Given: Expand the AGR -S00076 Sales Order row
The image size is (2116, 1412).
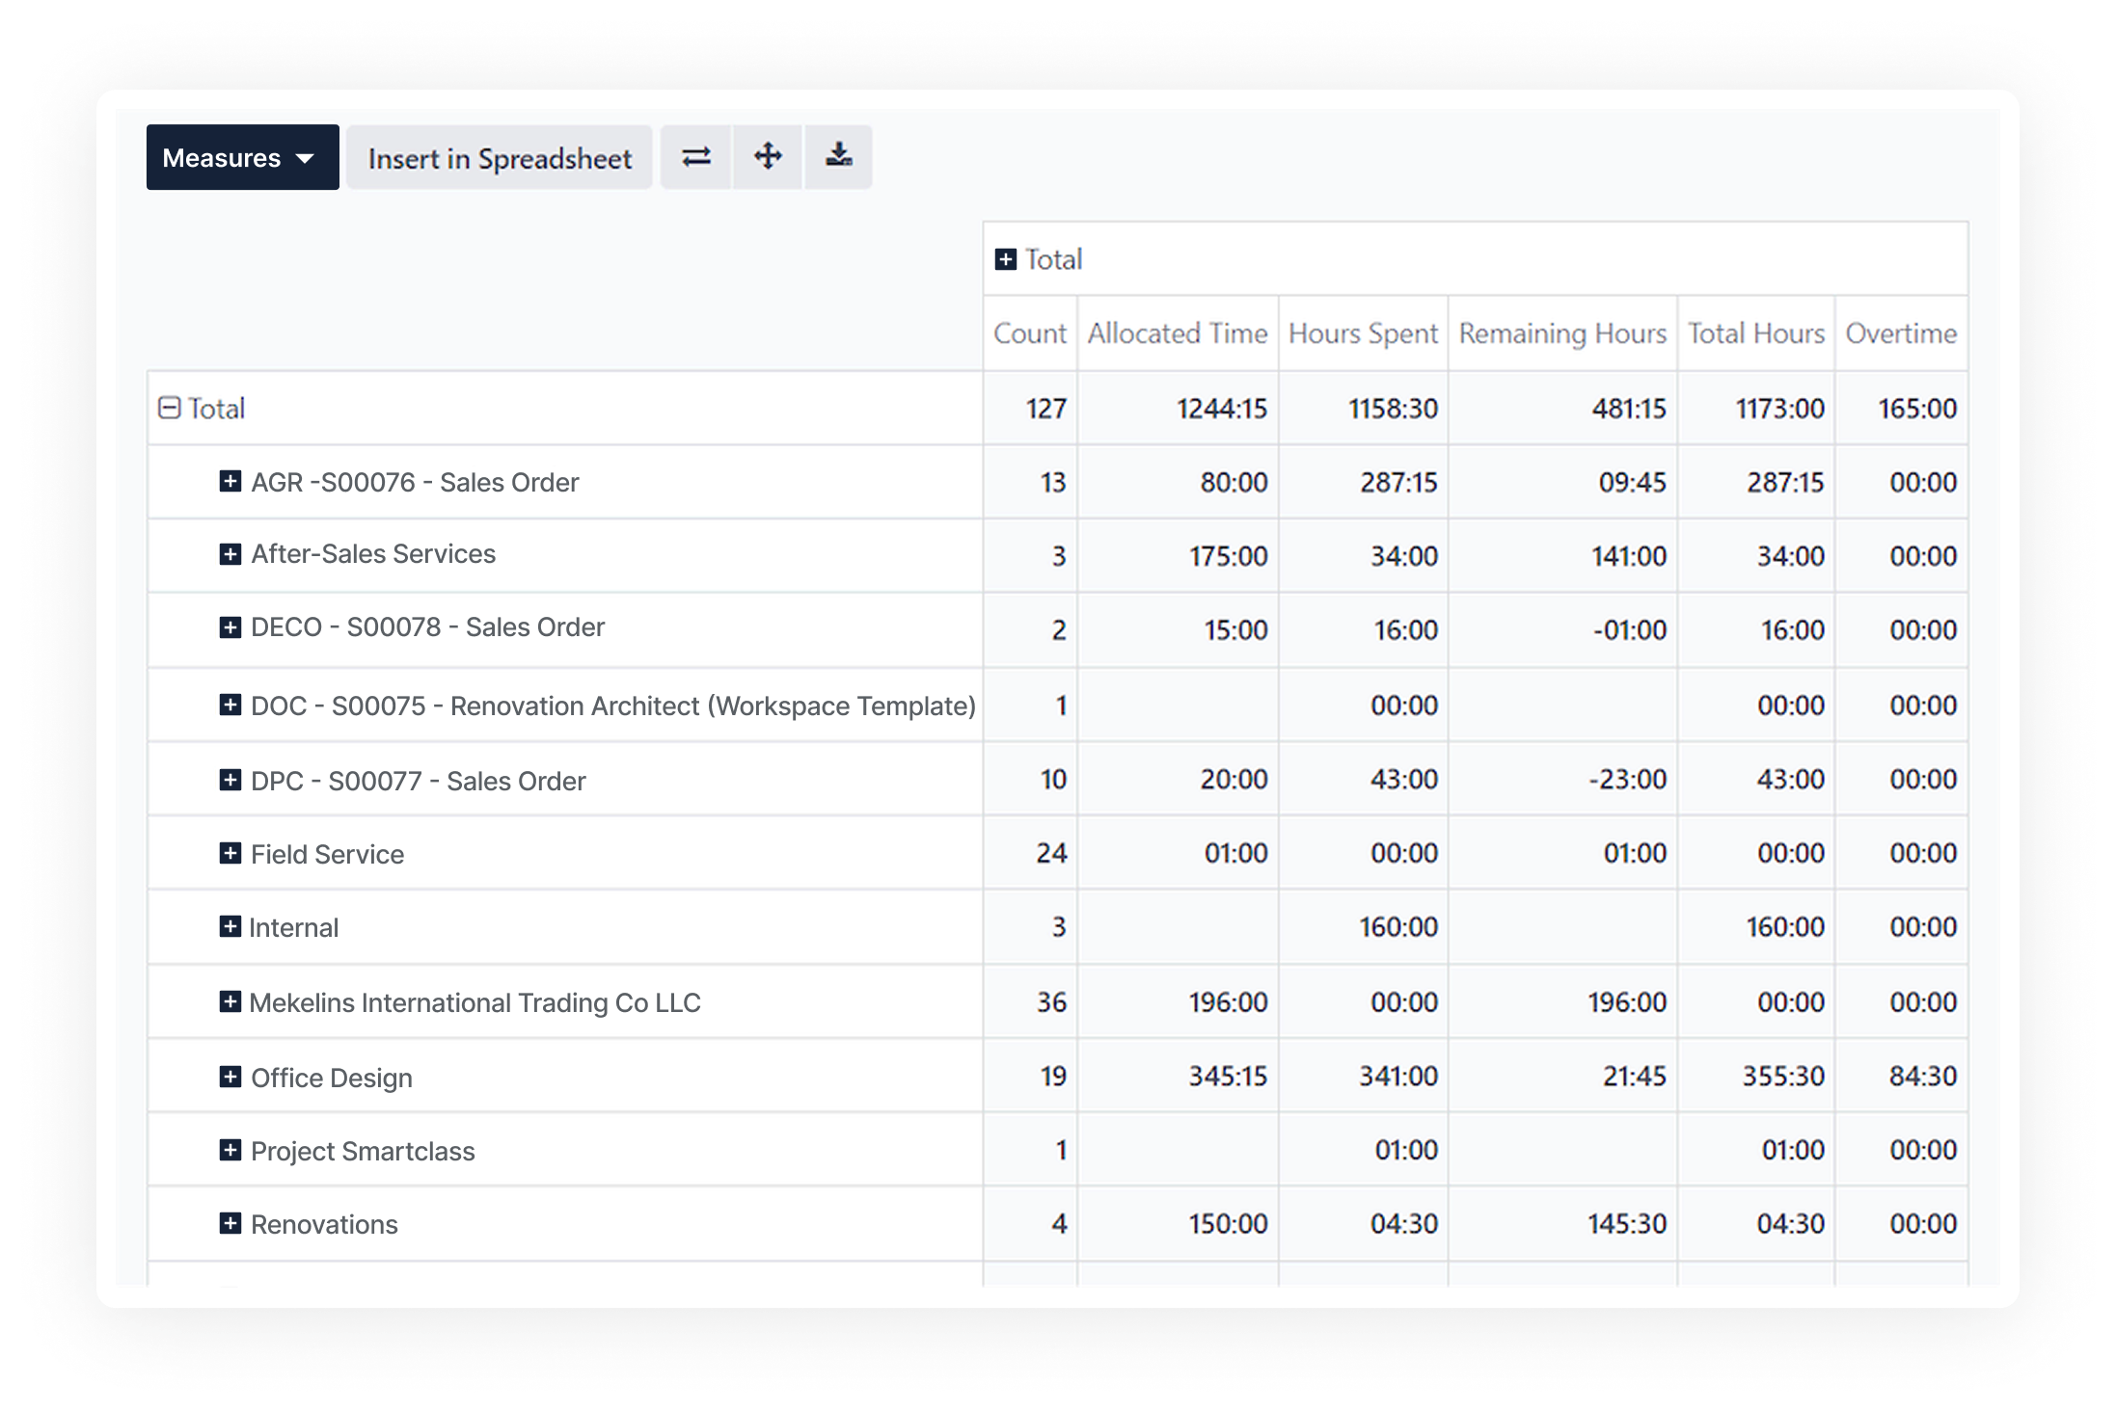Looking at the screenshot, I should [x=231, y=482].
